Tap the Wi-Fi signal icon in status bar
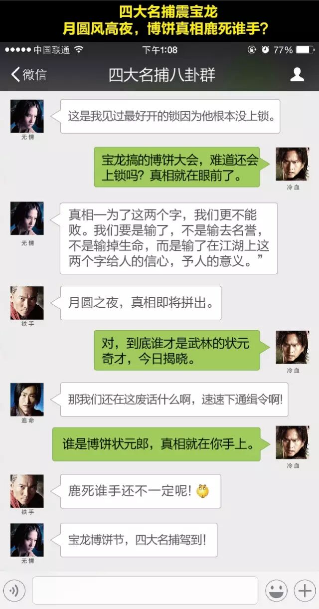Image resolution: width=319 pixels, height=609 pixels. click(x=79, y=49)
